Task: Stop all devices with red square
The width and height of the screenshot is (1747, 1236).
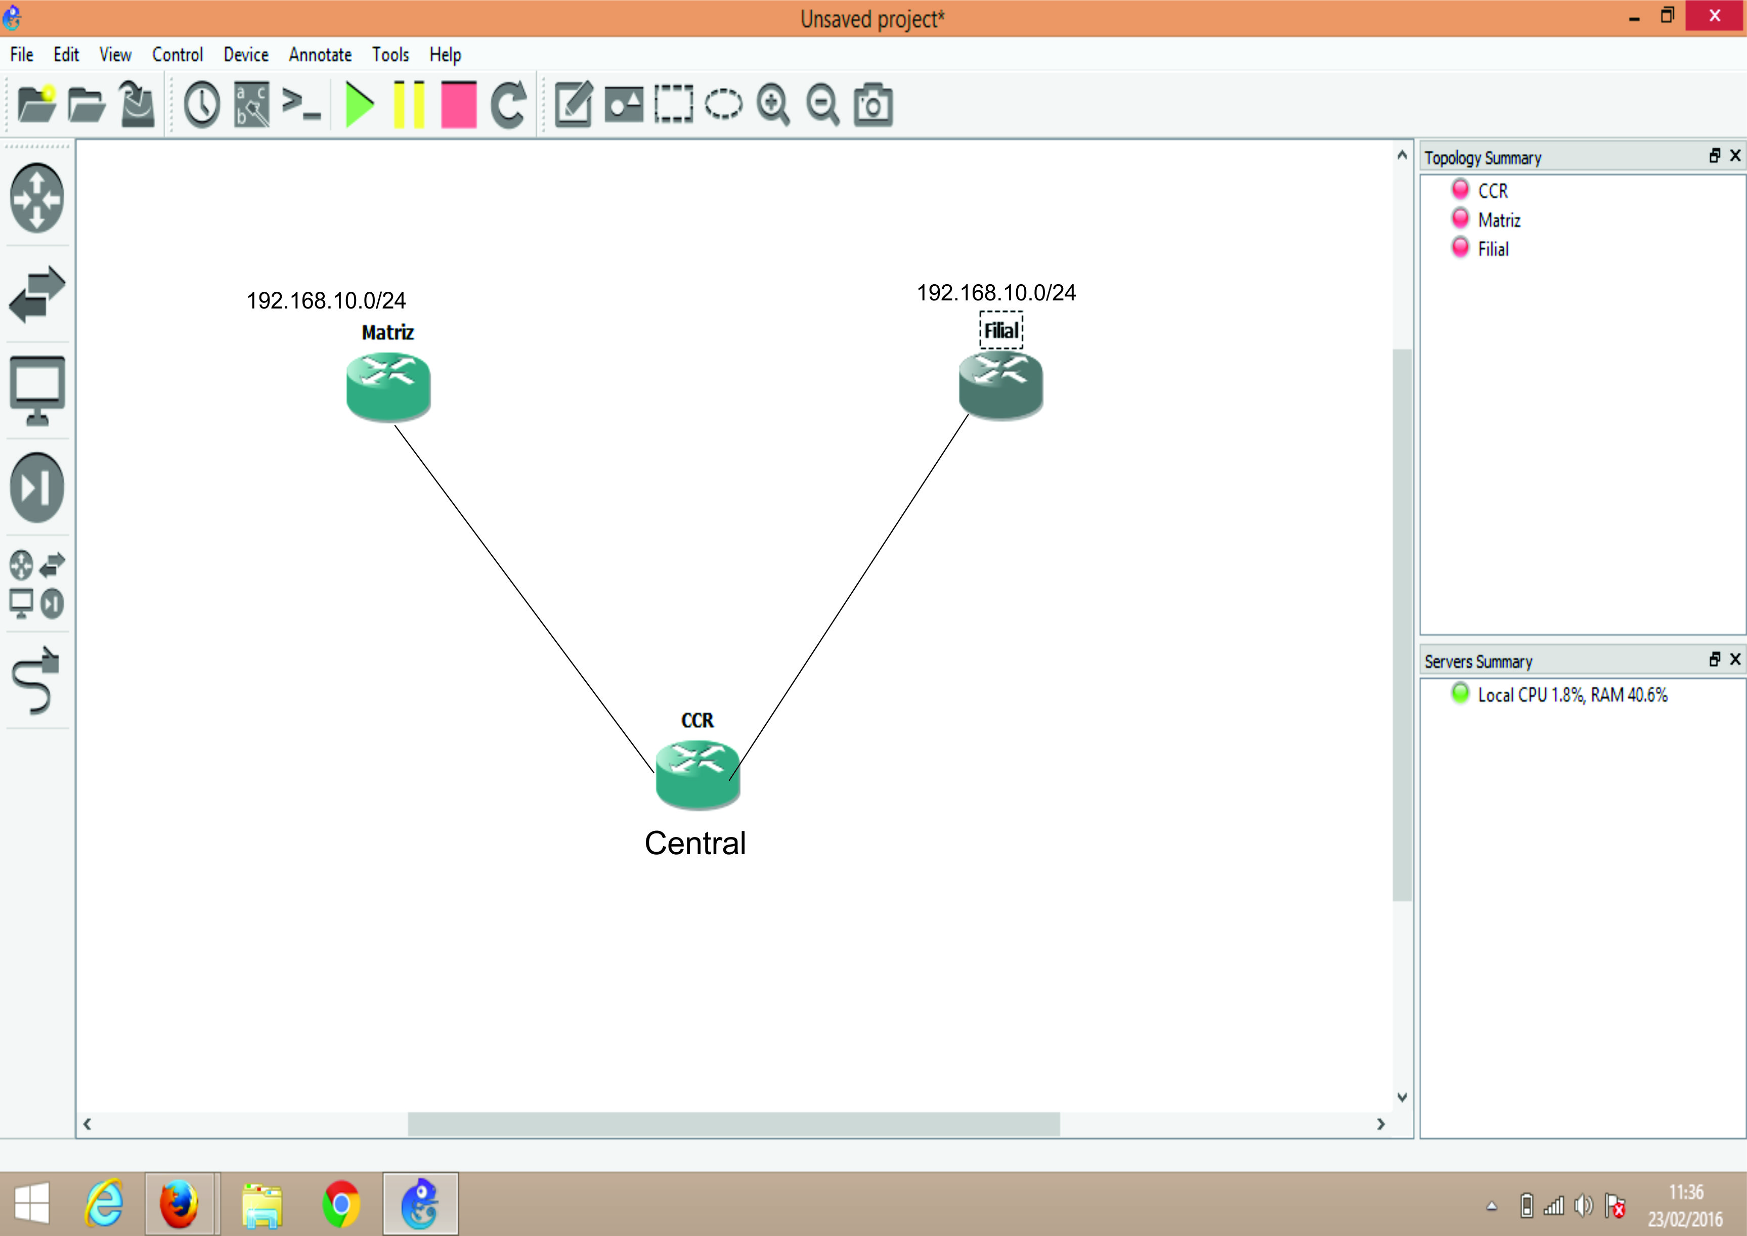Action: [x=458, y=104]
